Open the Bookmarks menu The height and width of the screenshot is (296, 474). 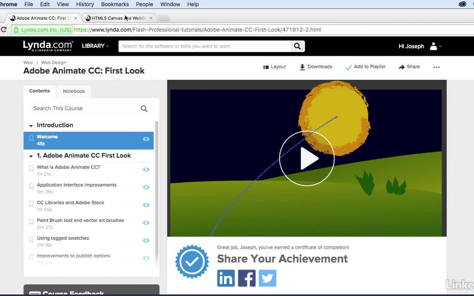(x=115, y=4)
